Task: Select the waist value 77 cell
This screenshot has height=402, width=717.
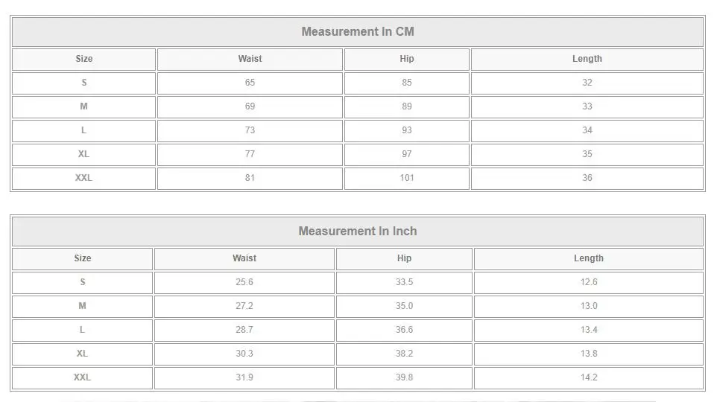Action: 250,154
